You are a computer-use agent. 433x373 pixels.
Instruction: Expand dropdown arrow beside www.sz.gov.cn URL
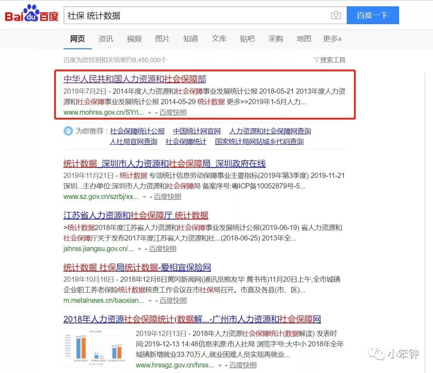pyautogui.click(x=144, y=197)
